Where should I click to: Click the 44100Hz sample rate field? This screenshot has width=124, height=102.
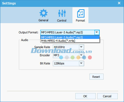(69, 47)
